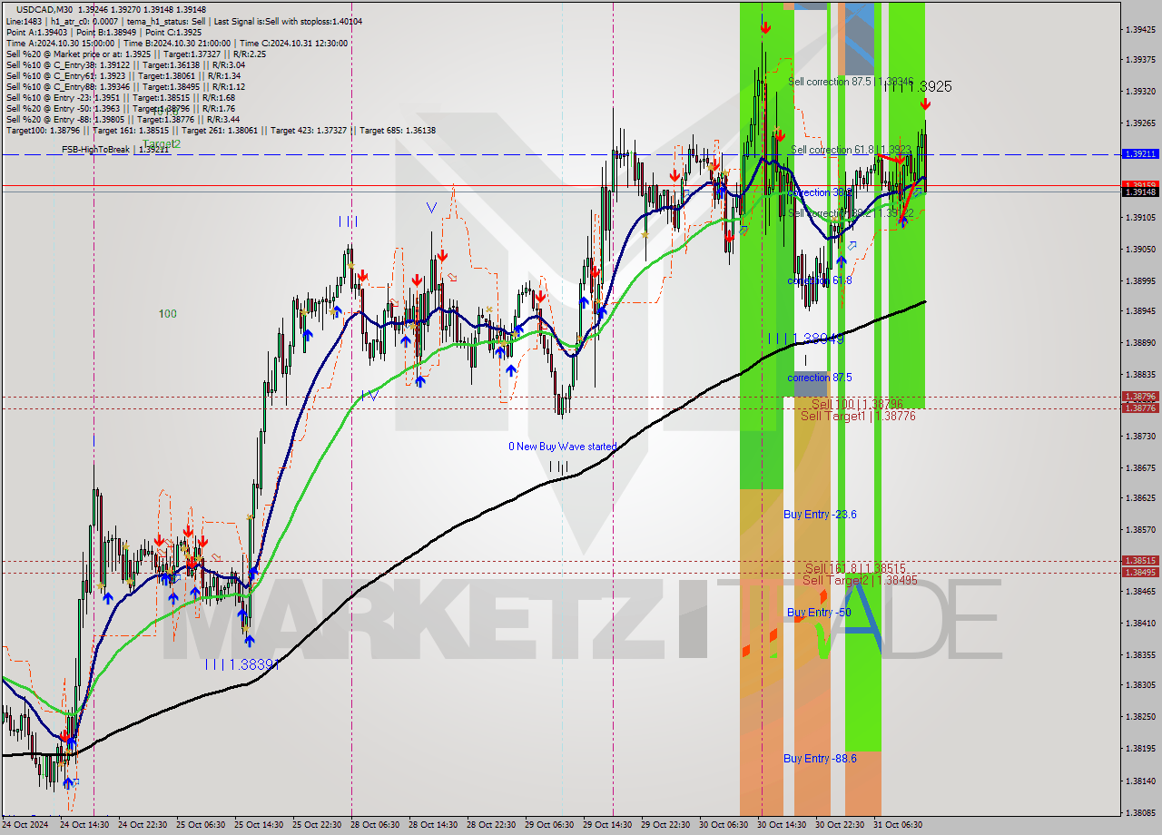Screen dimensions: 1162x835
Task: Click the 1.38776 price tag on axis
Action: 1140,408
